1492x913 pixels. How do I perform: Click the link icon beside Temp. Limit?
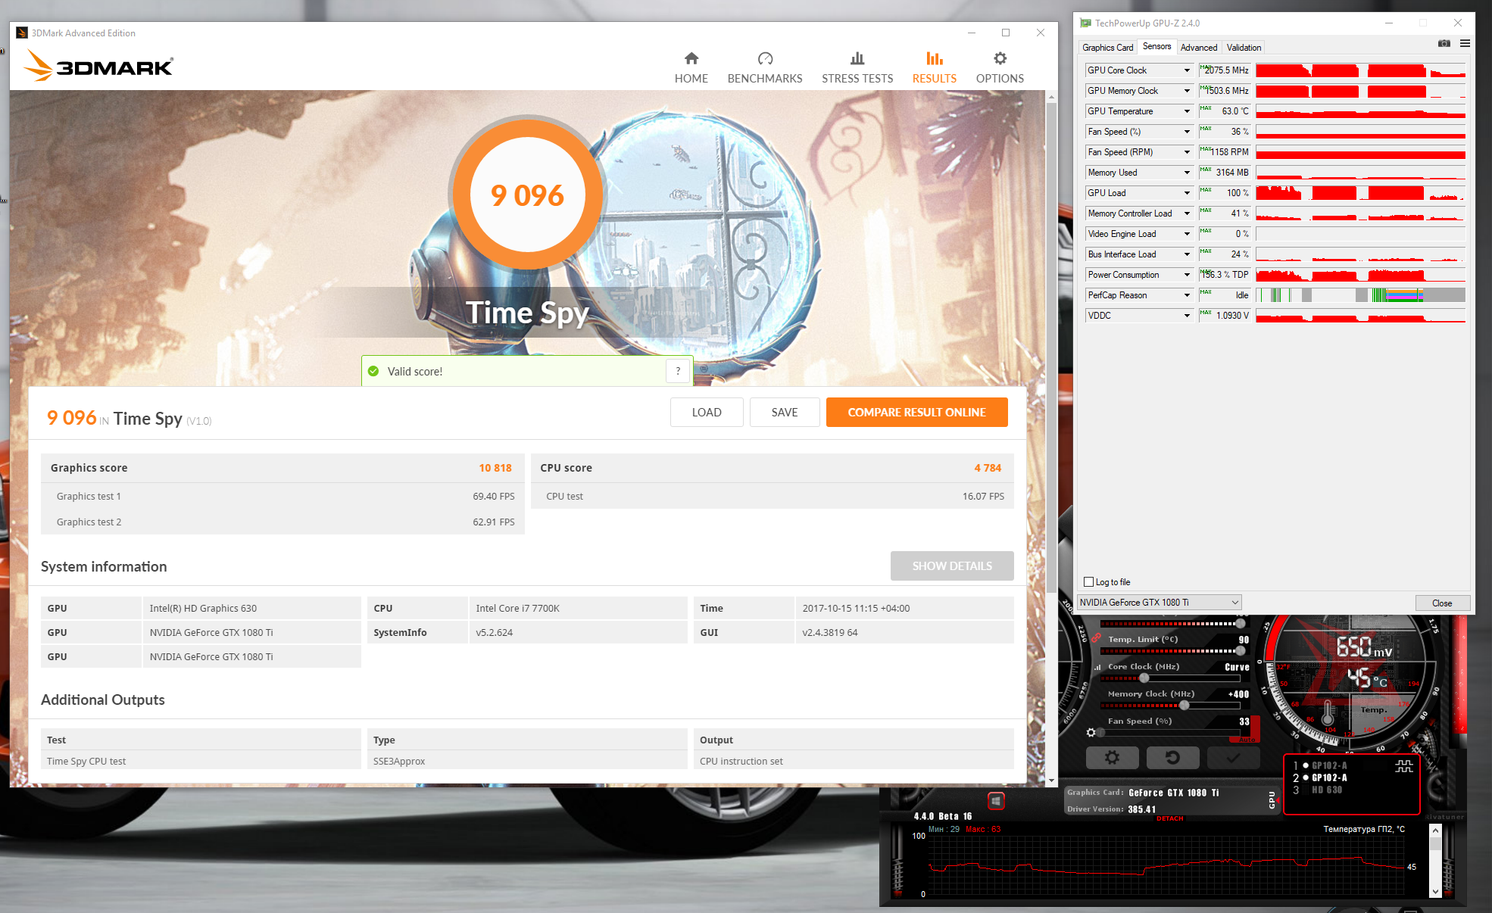[1096, 638]
